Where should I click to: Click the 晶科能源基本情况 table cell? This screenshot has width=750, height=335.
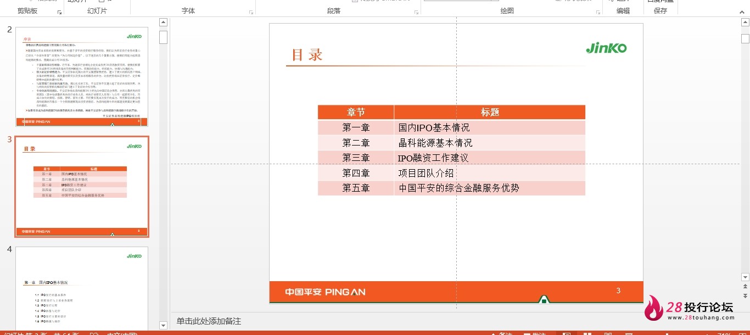[x=490, y=143]
